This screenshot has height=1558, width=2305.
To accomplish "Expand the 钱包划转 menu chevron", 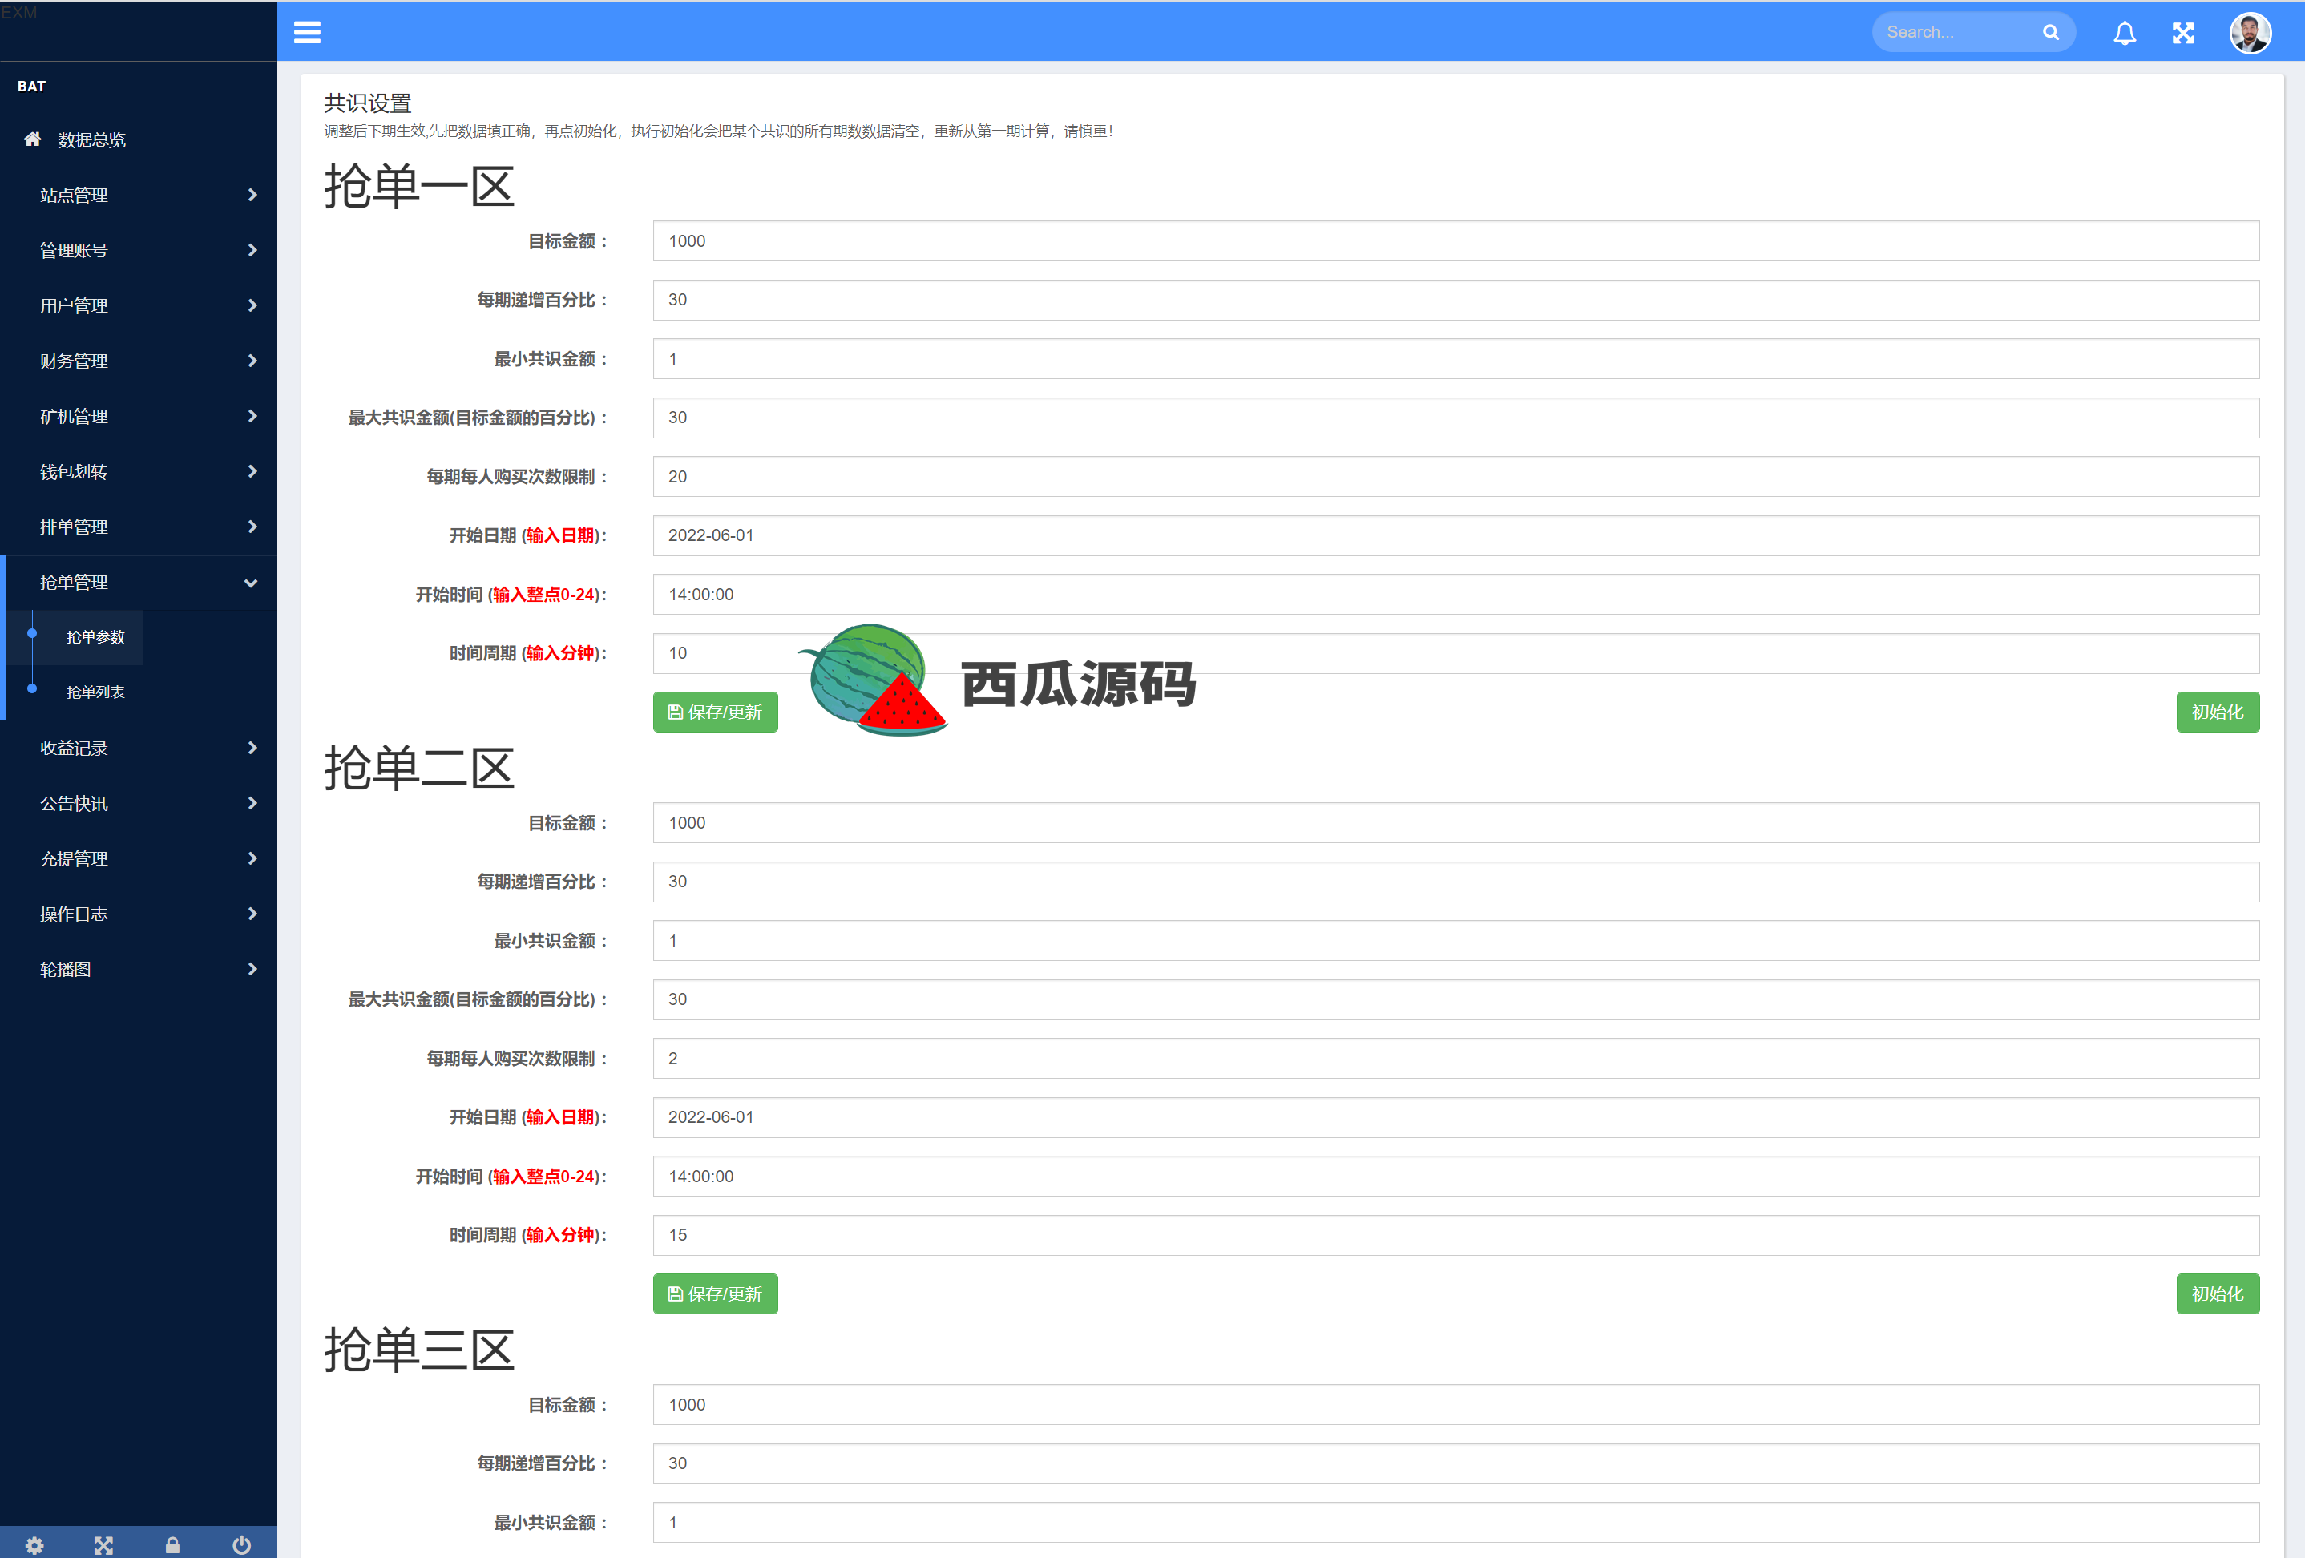I will pyautogui.click(x=252, y=472).
